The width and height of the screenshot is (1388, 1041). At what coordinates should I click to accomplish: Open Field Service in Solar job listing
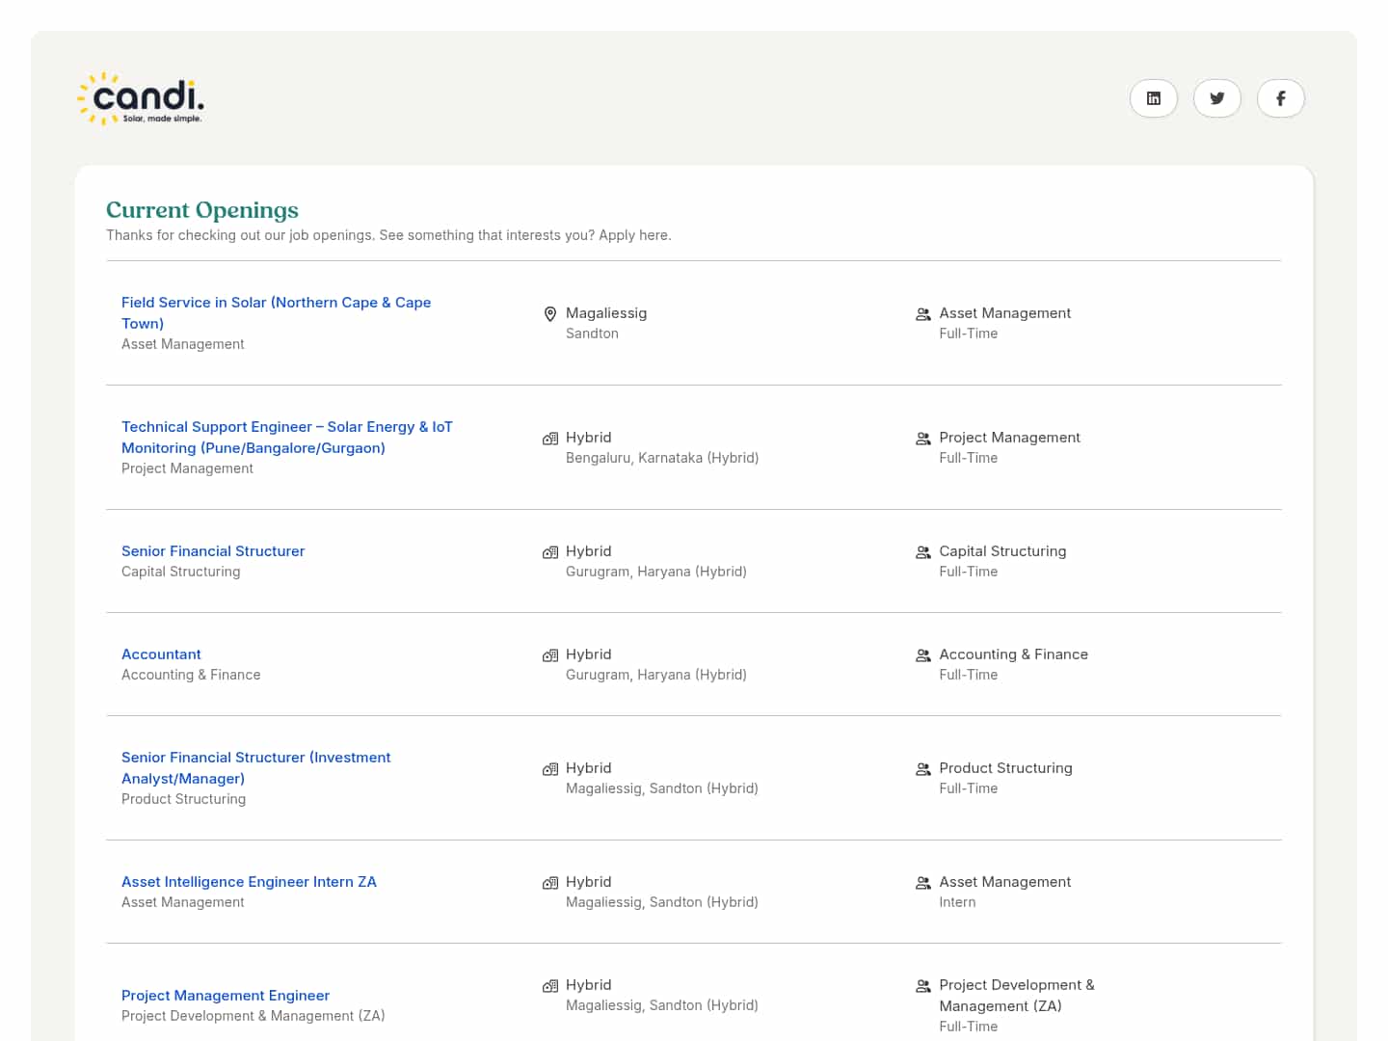pyautogui.click(x=276, y=312)
